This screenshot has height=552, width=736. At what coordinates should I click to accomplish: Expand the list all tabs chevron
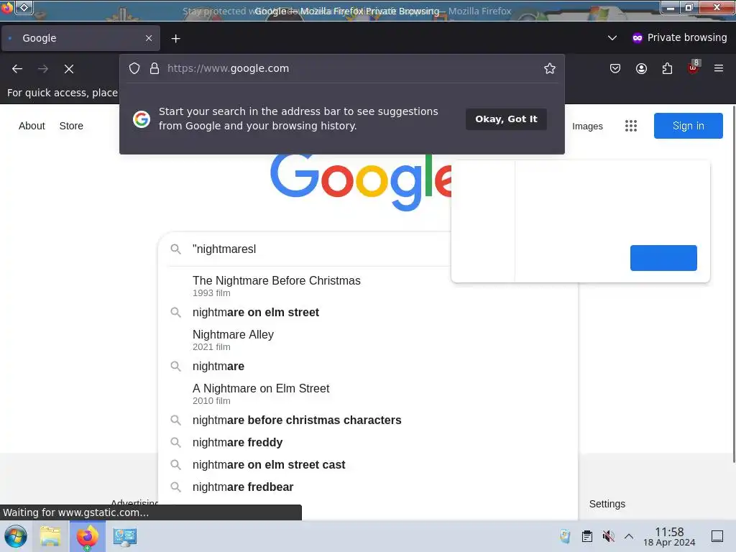[612, 37]
